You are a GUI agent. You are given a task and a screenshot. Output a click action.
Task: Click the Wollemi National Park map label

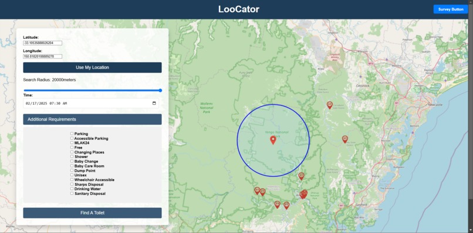207,108
